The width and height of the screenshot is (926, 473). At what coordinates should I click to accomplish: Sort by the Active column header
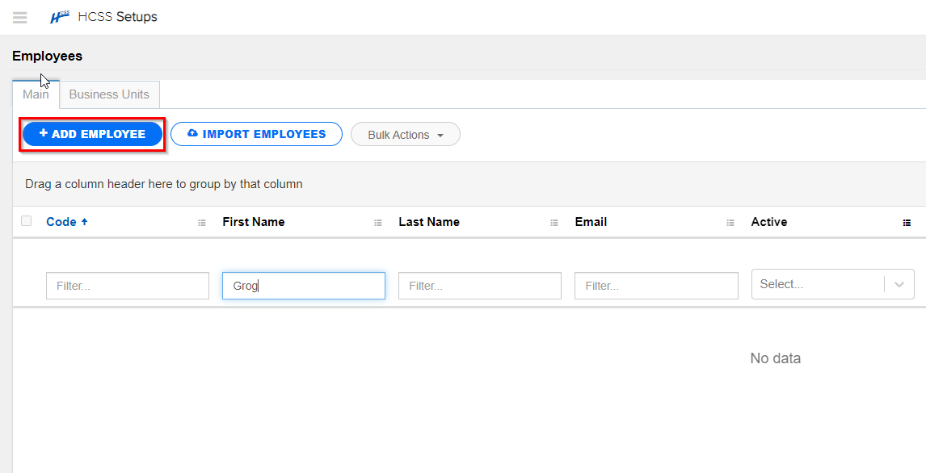pos(769,222)
